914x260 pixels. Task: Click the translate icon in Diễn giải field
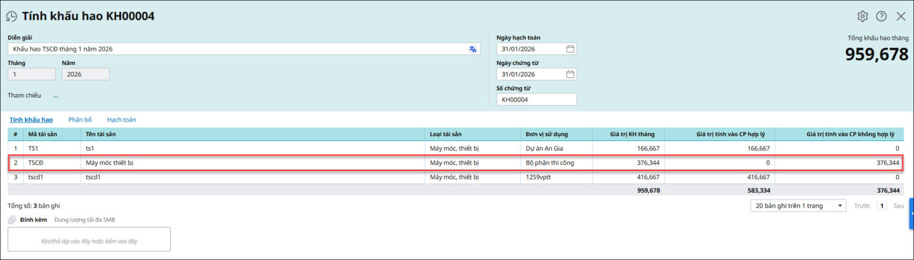[x=472, y=49]
